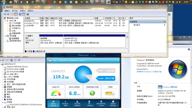Viewport: 192px width, 108px height.
Task: Click the Up one level toolbar icon
Action: click(x=13, y=14)
